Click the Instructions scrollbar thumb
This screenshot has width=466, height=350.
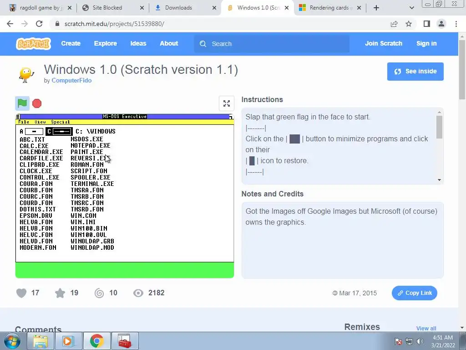[439, 127]
